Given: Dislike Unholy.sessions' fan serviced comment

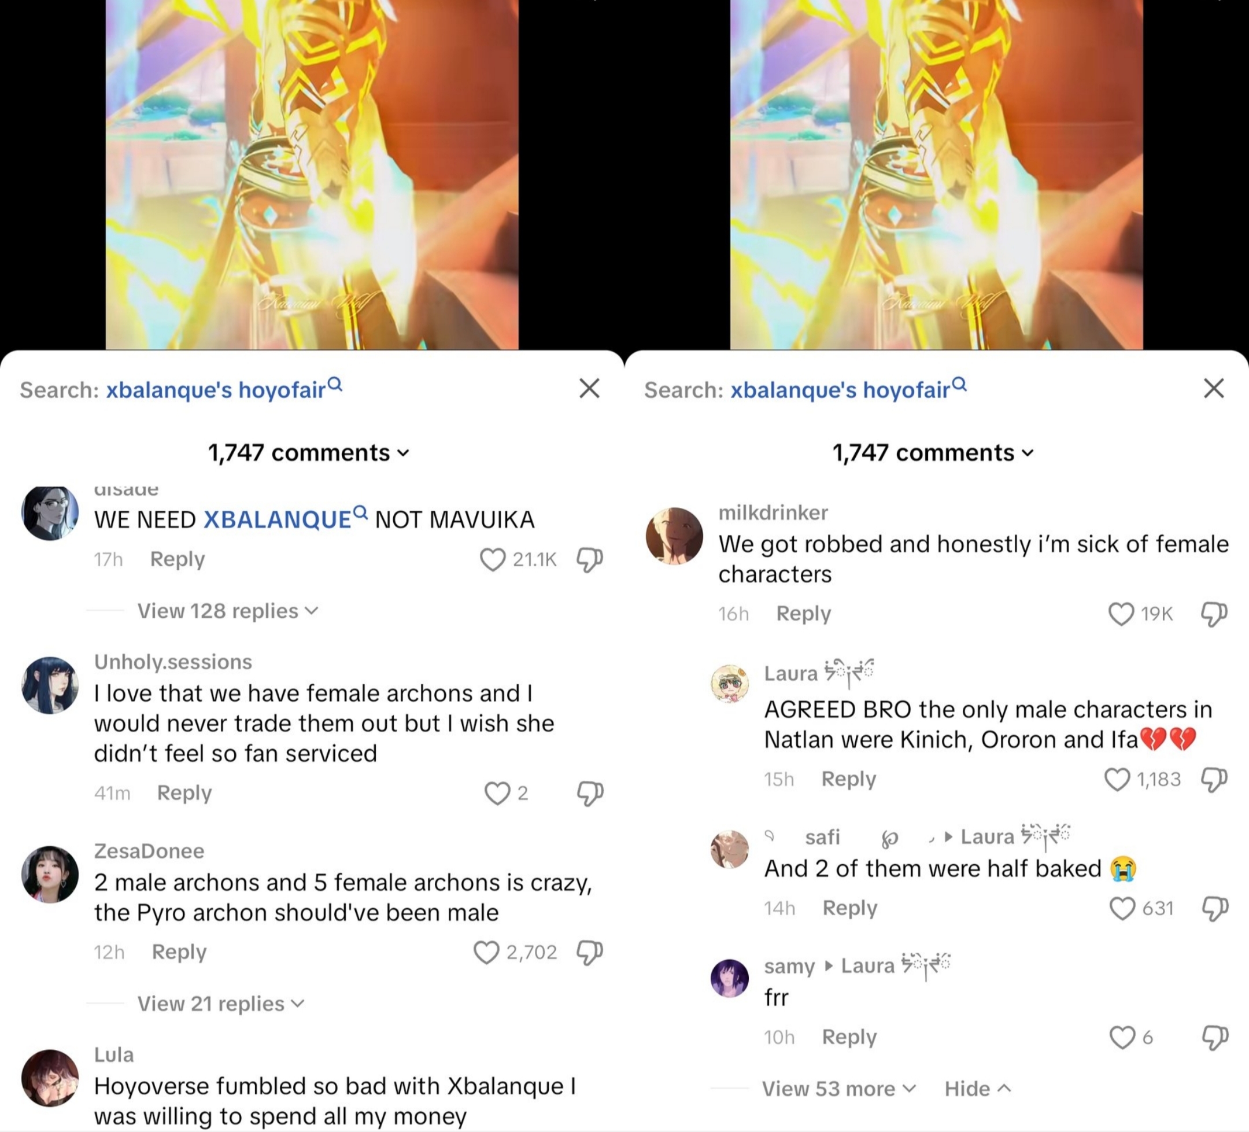Looking at the screenshot, I should pyautogui.click(x=589, y=793).
